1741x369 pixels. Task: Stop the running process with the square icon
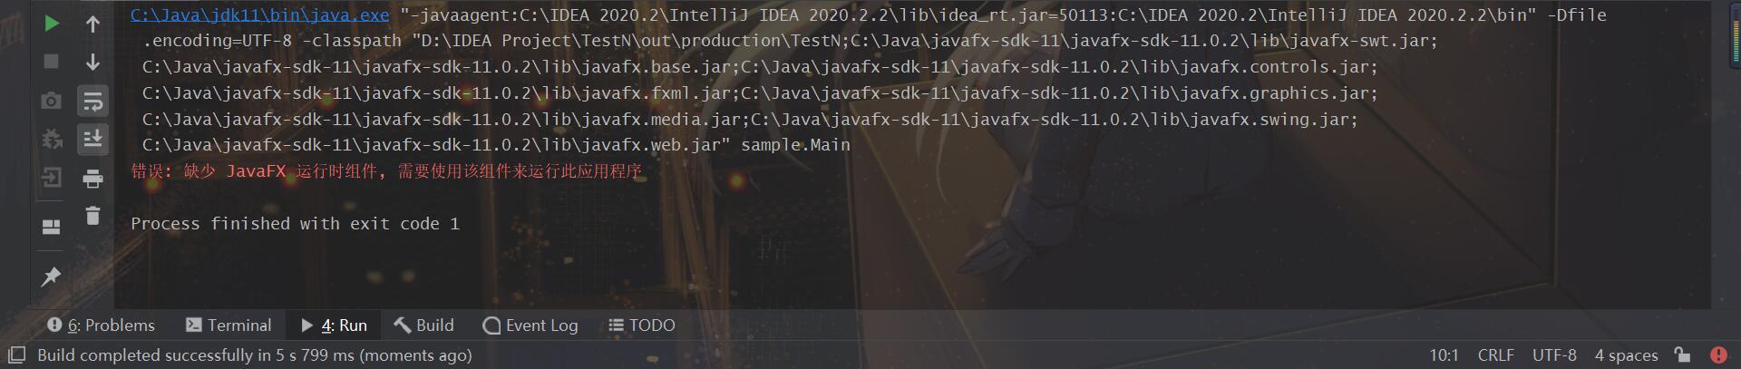click(x=52, y=62)
